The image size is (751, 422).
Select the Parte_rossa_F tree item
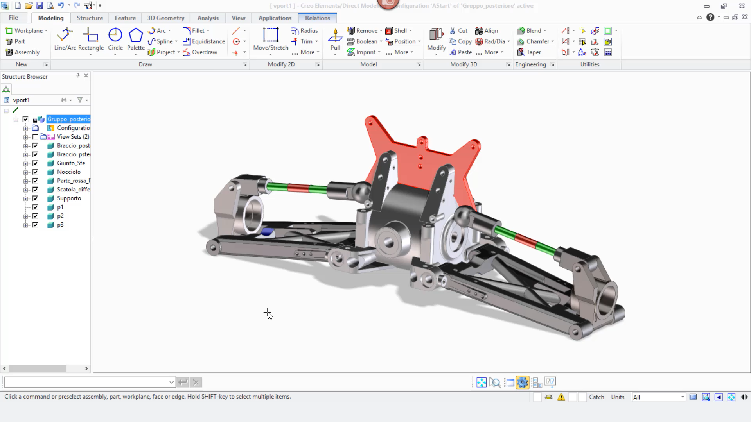(74, 181)
